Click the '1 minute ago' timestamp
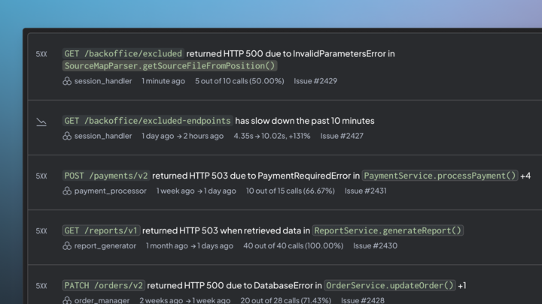The width and height of the screenshot is (542, 304). [163, 81]
